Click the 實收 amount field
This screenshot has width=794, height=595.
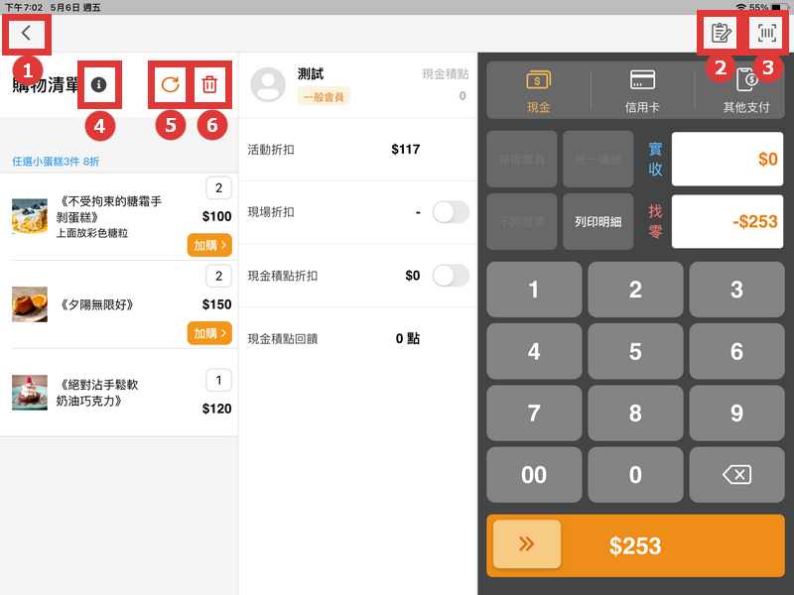tap(728, 158)
